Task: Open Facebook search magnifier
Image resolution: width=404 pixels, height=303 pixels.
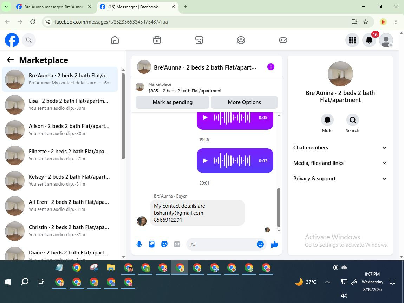Action: pyautogui.click(x=28, y=40)
